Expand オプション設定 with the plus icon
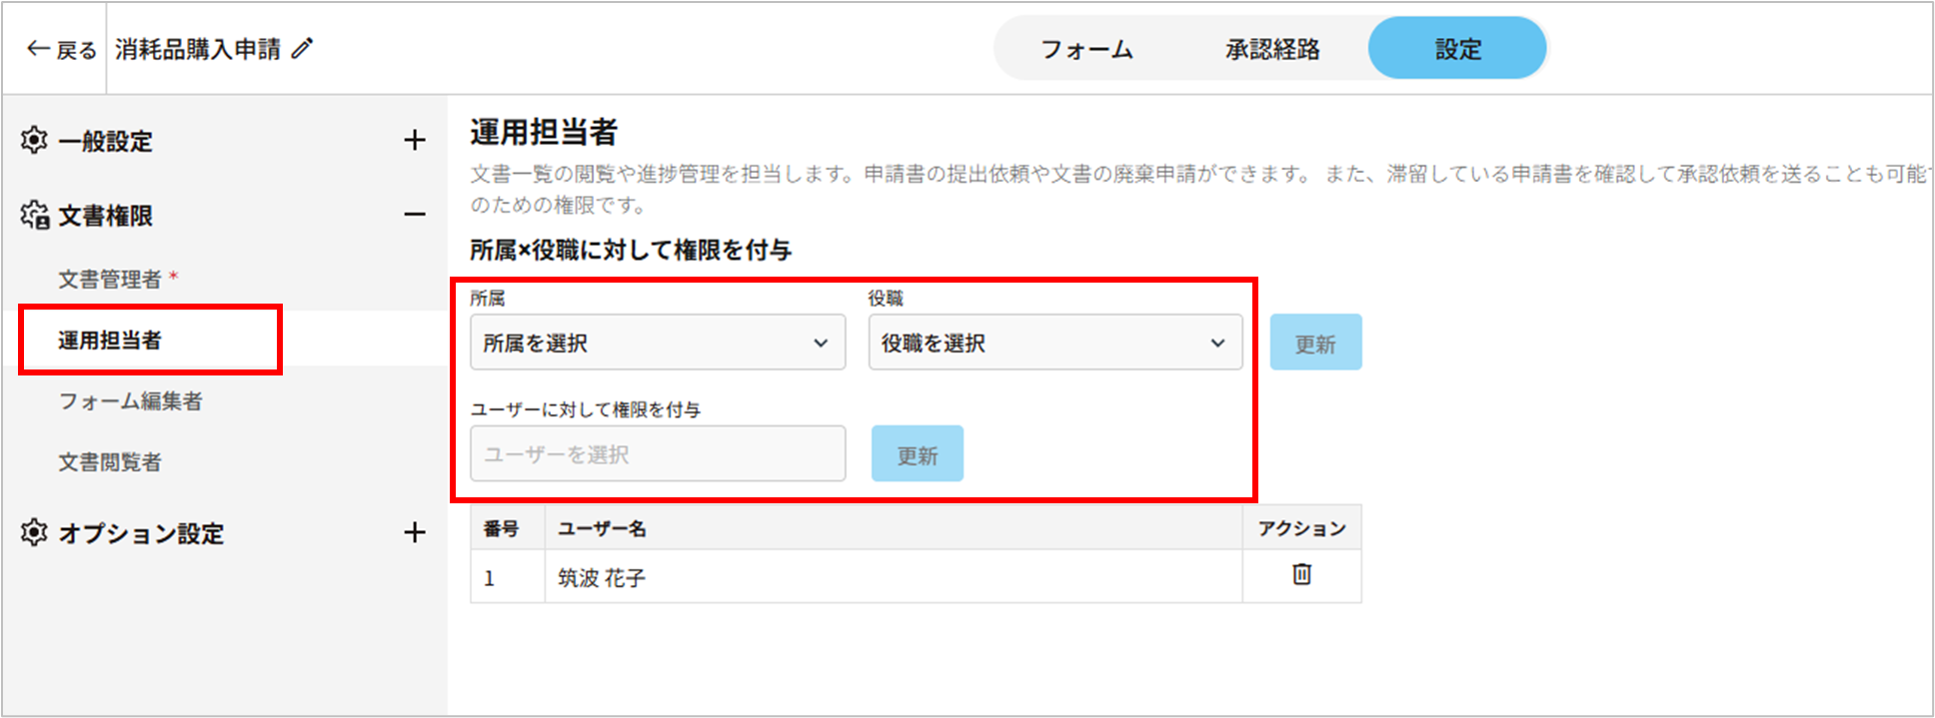This screenshot has width=1935, height=718. tap(415, 533)
